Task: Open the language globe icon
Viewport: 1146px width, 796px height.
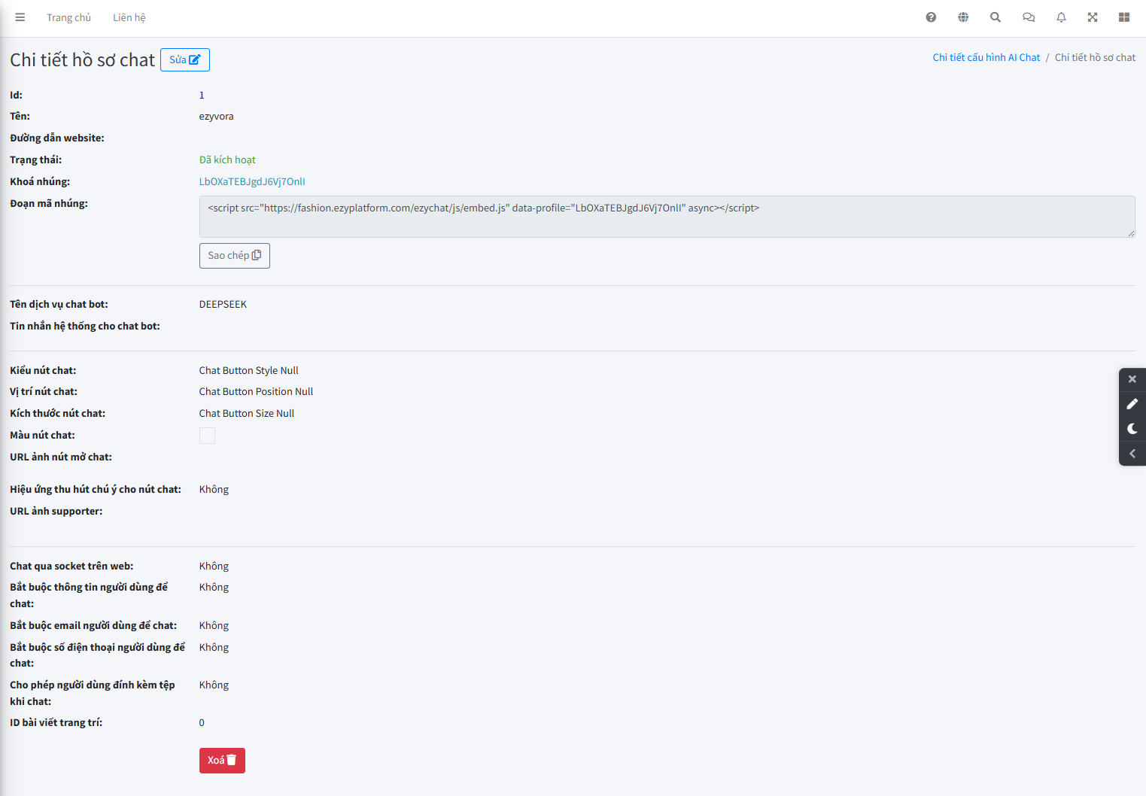Action: pyautogui.click(x=963, y=17)
